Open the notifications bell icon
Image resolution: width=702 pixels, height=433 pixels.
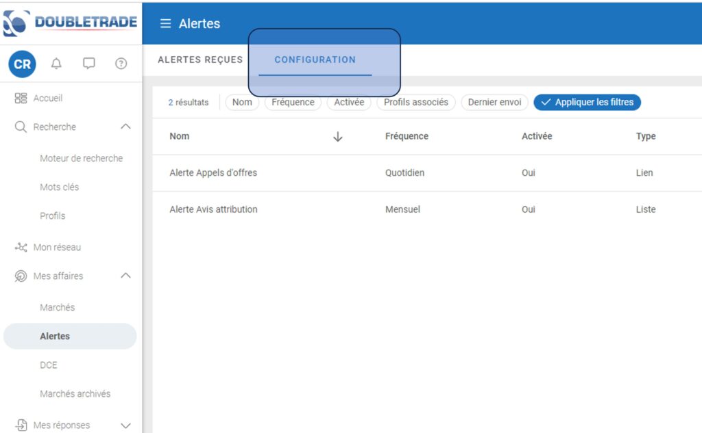coord(56,64)
